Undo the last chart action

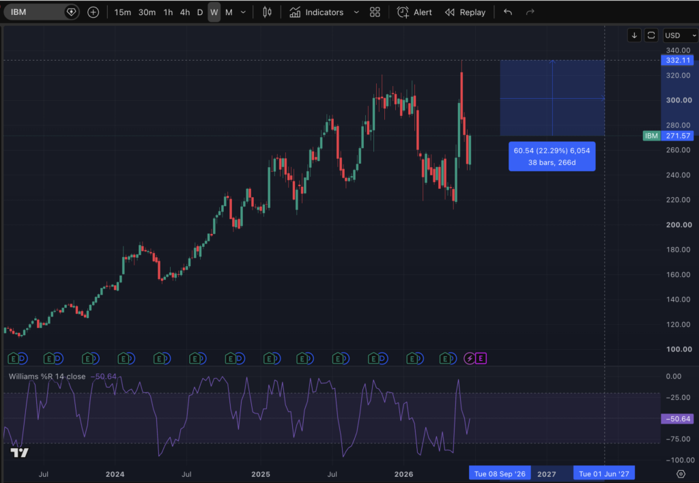tap(508, 12)
